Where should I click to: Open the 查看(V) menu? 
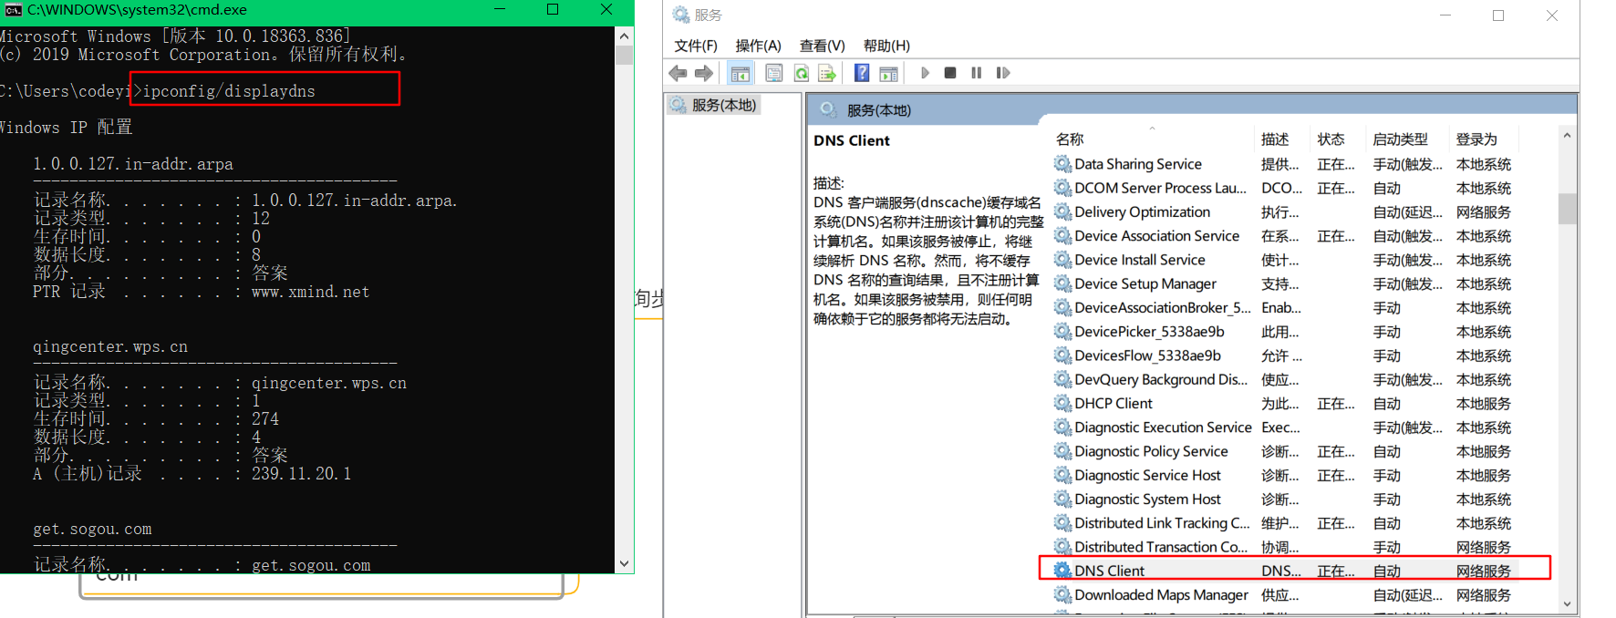pyautogui.click(x=822, y=46)
